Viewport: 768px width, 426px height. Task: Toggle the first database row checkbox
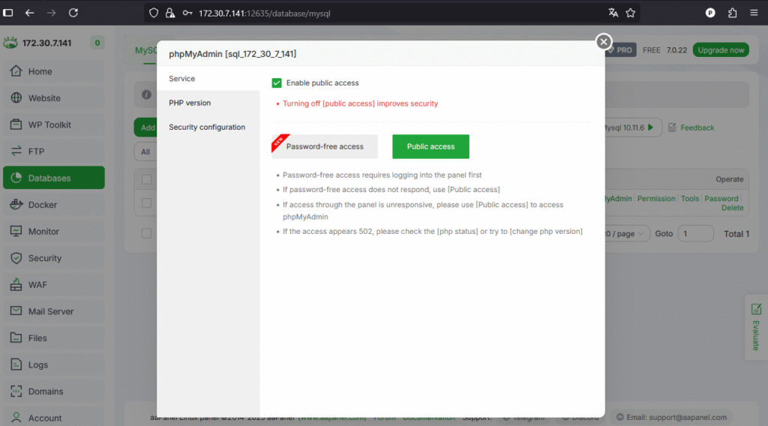(x=146, y=202)
